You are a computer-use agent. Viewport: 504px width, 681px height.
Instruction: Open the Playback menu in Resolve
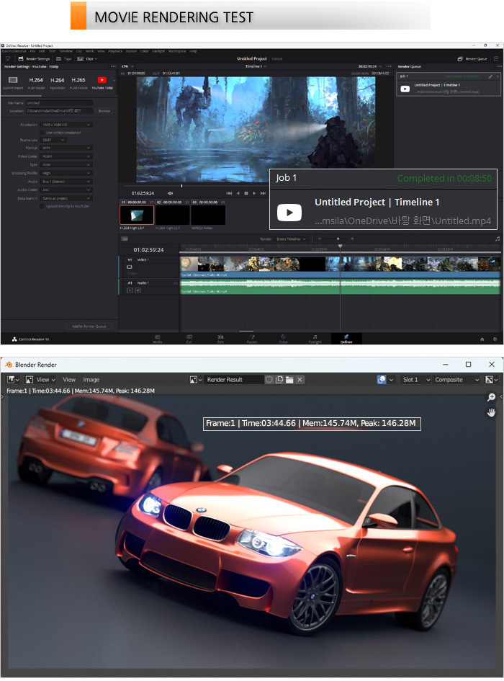(x=115, y=51)
